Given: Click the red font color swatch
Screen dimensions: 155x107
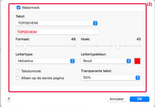Looking at the screenshot, I should pos(137,61).
